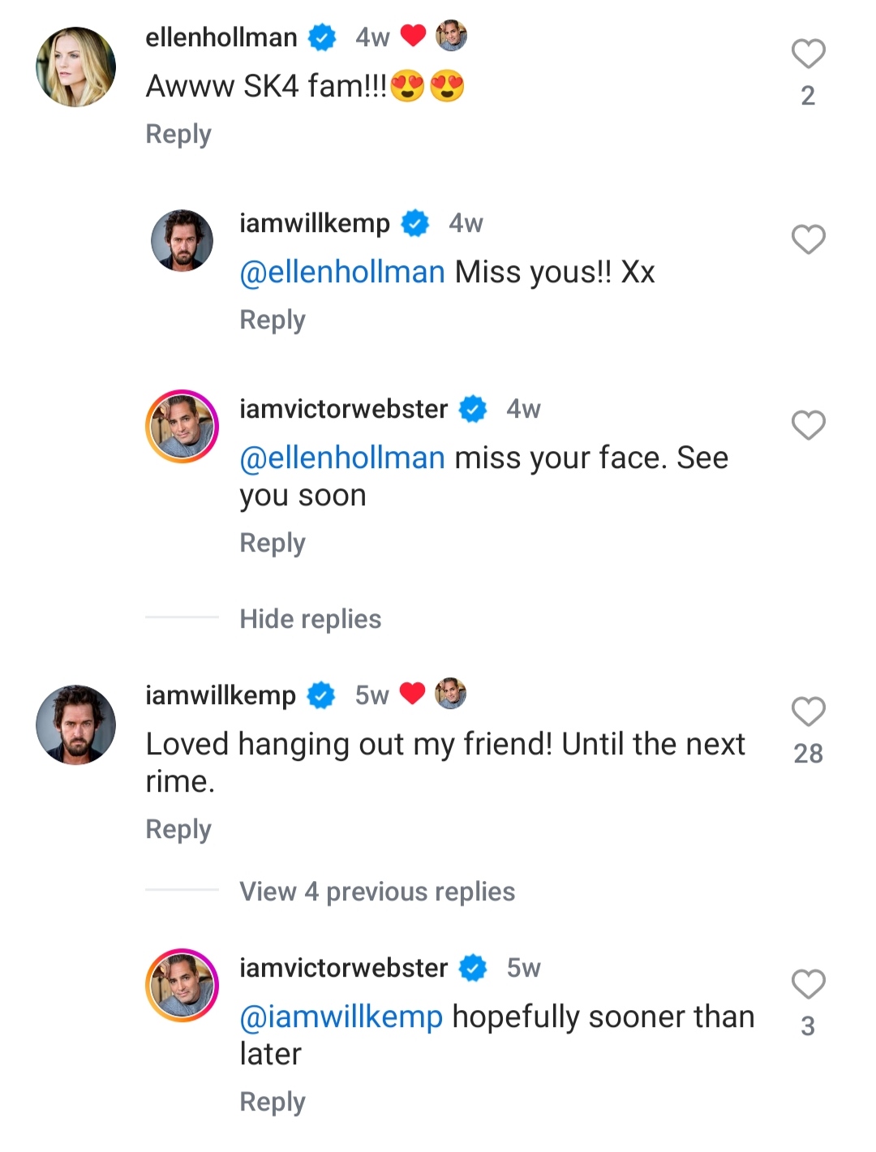Open ellenhollman username link

221,37
